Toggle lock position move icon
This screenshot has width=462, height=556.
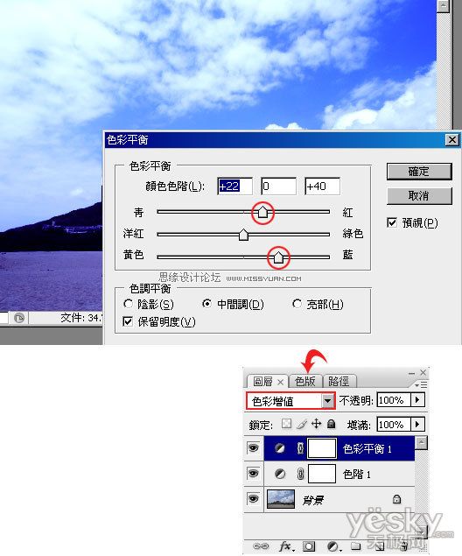coord(316,424)
